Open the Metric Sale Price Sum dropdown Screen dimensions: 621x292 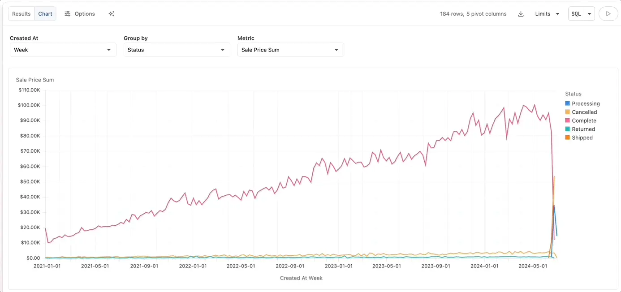(290, 50)
